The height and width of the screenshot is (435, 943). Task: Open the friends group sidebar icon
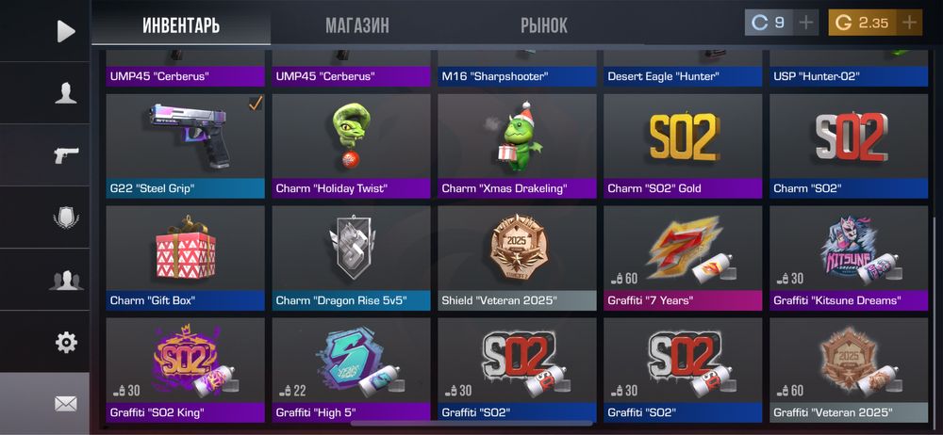tap(66, 280)
